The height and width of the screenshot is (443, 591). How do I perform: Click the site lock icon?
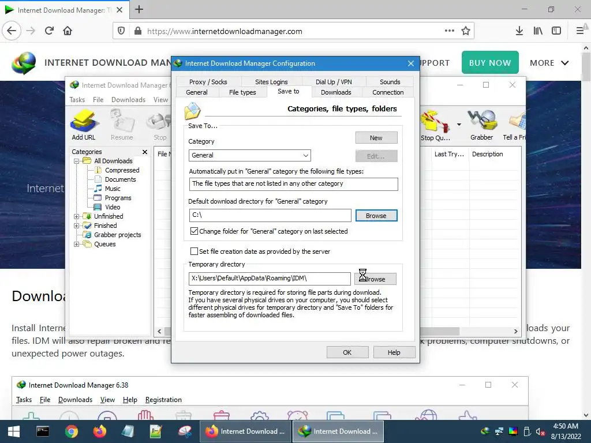point(138,31)
